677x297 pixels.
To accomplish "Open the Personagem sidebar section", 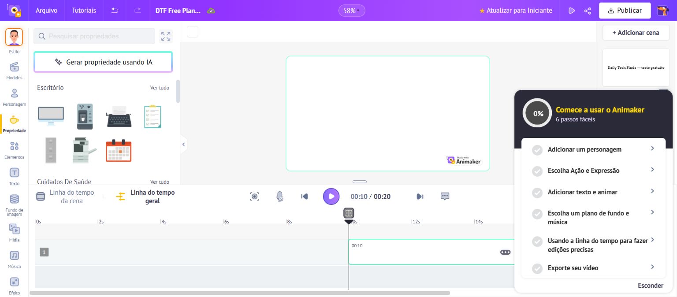I will click(14, 97).
